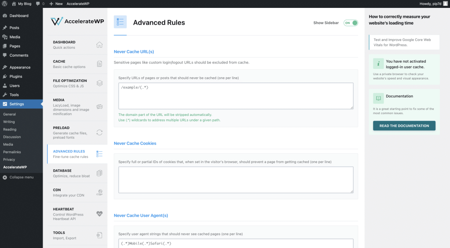Click the Documentation book icon
Image resolution: width=450 pixels, height=248 pixels.
coord(378,98)
